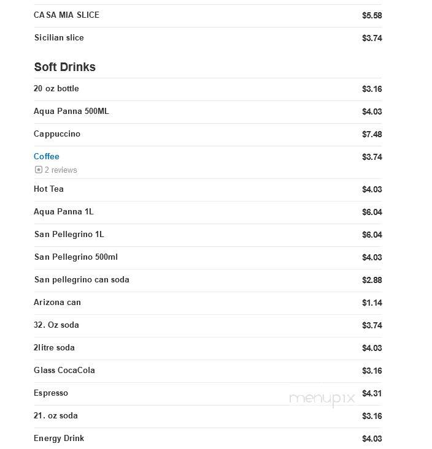Select the Hot Tea menu item
This screenshot has height=449, width=432.
pos(48,189)
